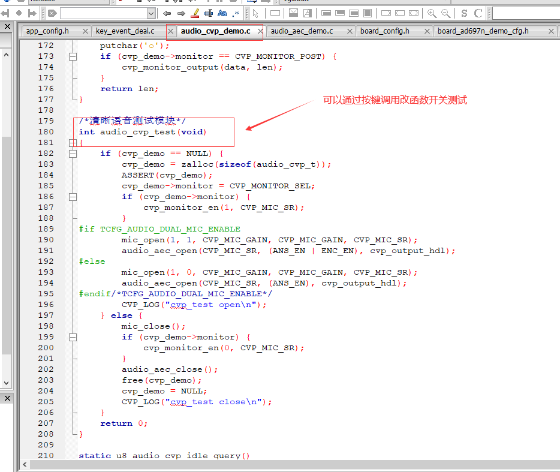Viewport: 560px width, 472px height.
Task: Click the plain rectangle instruction block icon
Action: [x=275, y=13]
